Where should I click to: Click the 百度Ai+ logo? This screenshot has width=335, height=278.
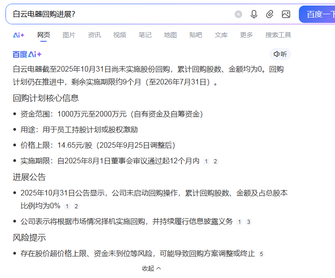coord(27,55)
